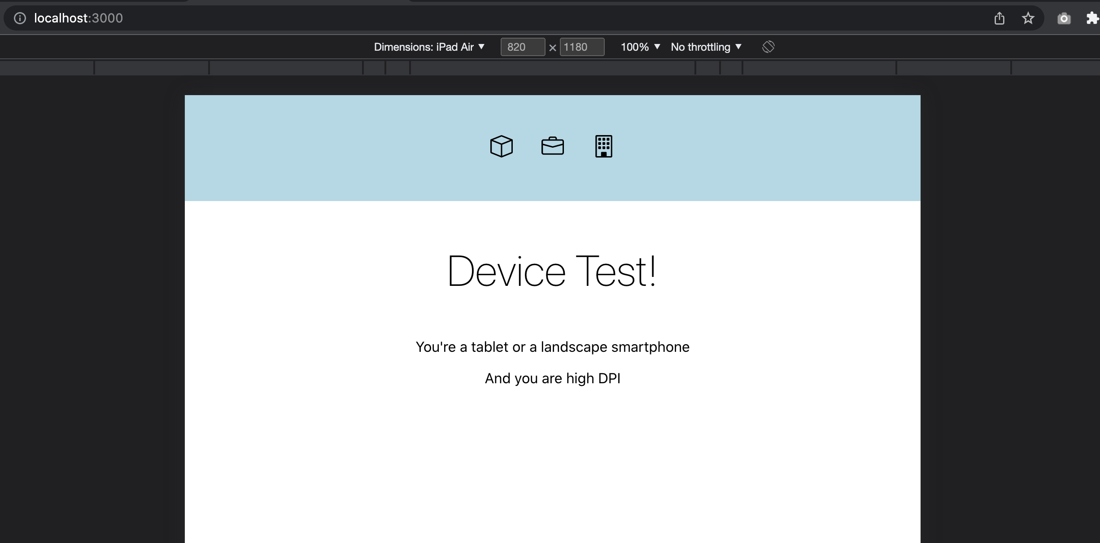Click the building icon in the header
Screen dimensions: 1100x543
tap(603, 146)
